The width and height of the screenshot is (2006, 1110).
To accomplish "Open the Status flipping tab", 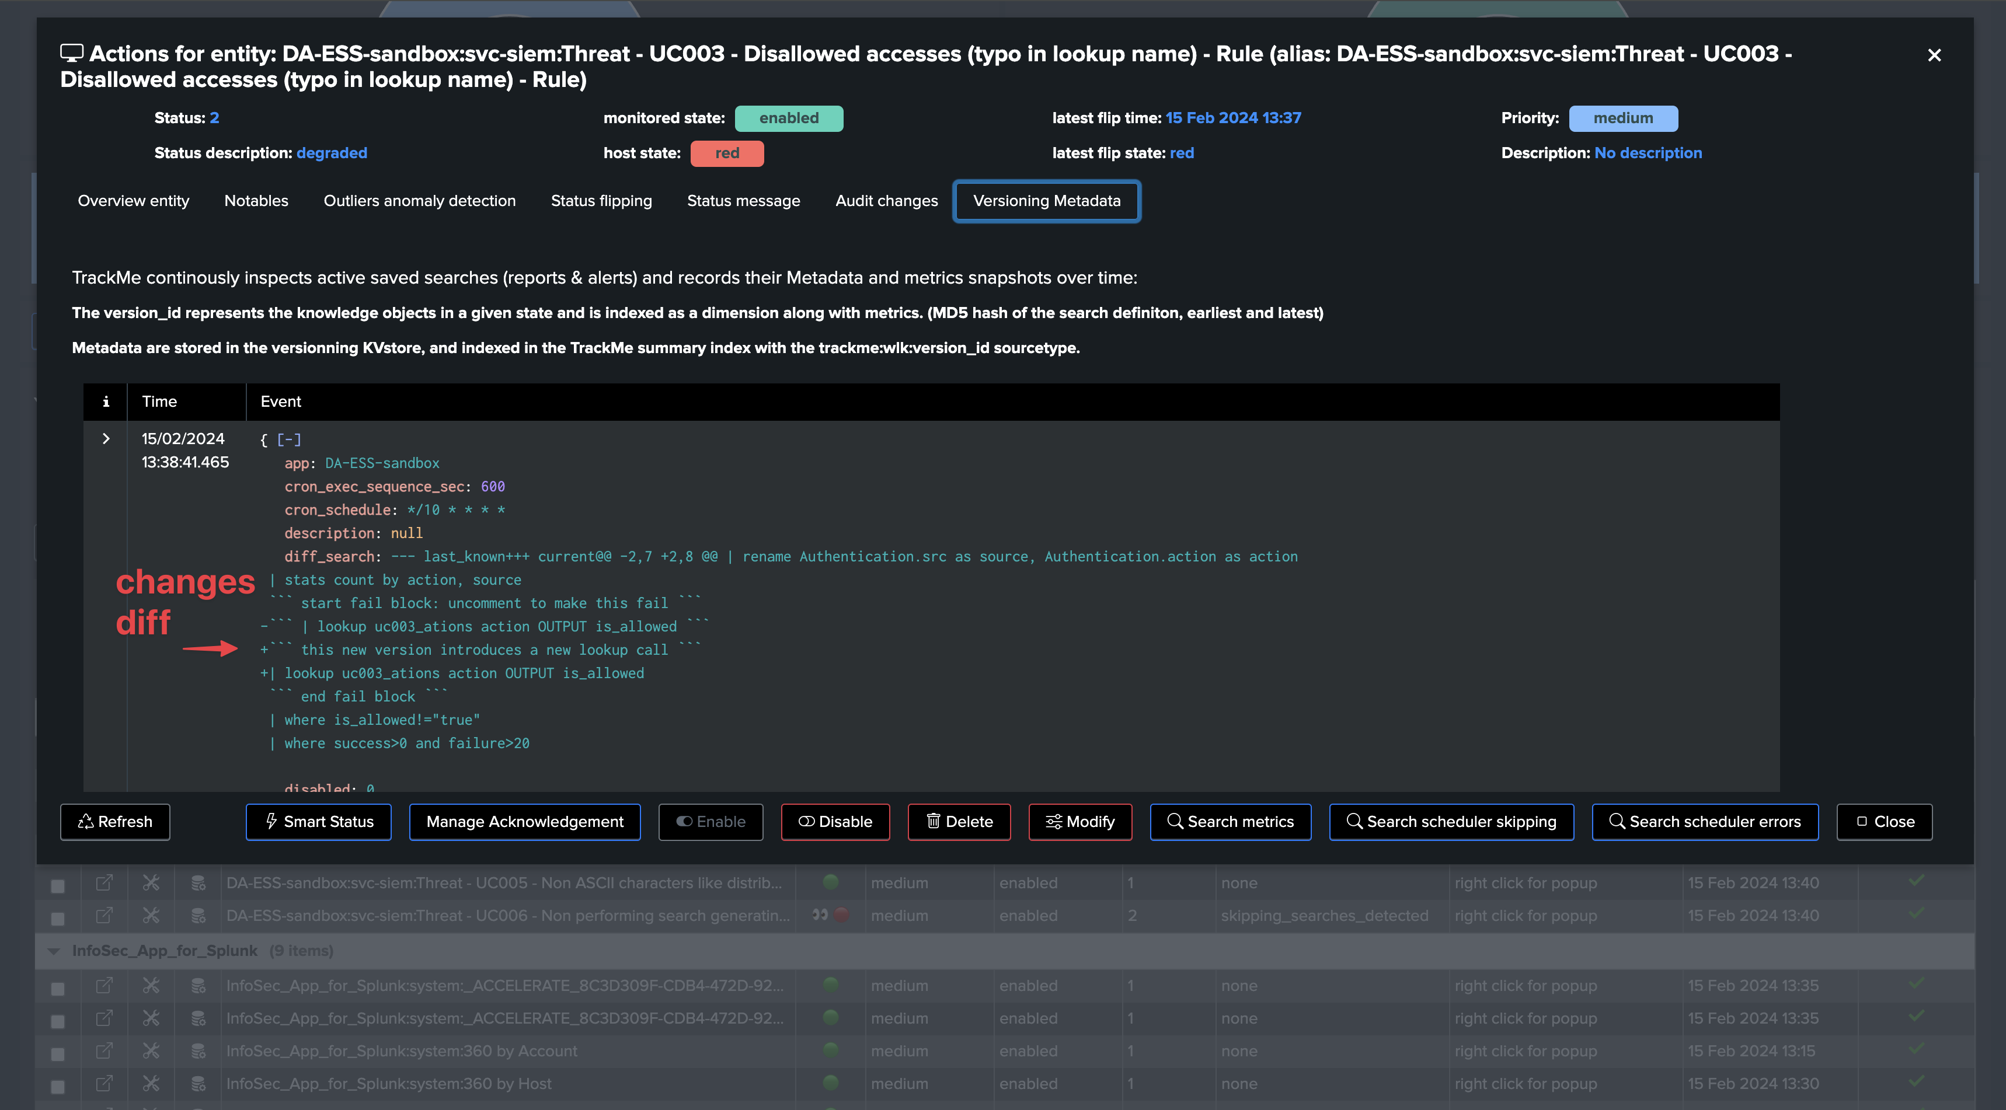I will 601,201.
